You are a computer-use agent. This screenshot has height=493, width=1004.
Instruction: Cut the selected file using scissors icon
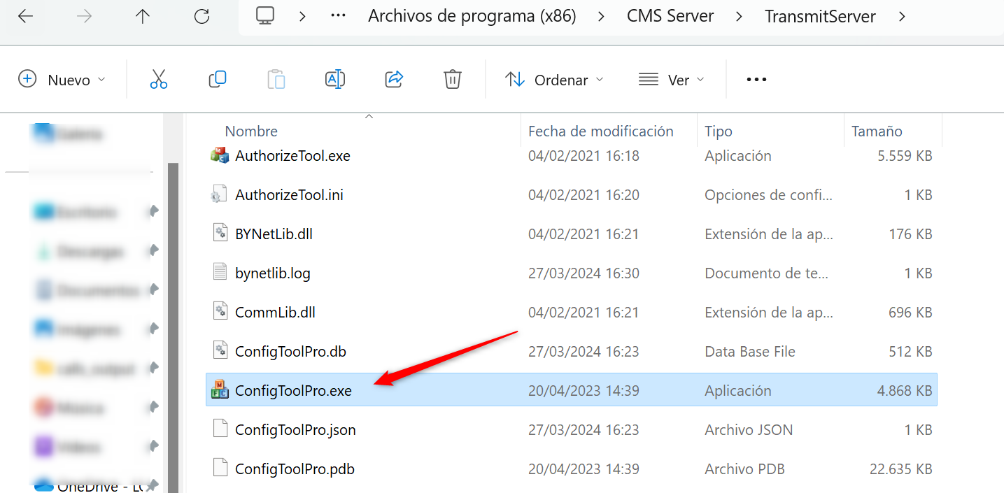click(x=159, y=79)
